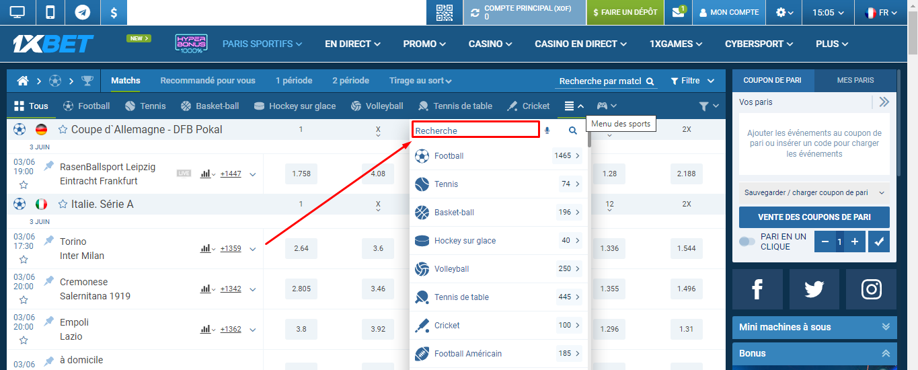This screenshot has width=918, height=370.
Task: Select odds 3.8 for Empoli win
Action: (301, 329)
